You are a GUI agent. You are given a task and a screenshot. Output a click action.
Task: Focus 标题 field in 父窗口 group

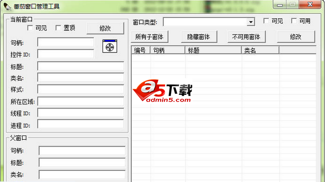pos(82,162)
